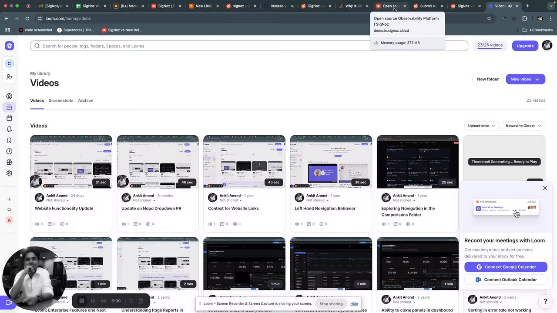557x313 pixels.
Task: Open the gift rewards icon in sidebar
Action: (9, 162)
